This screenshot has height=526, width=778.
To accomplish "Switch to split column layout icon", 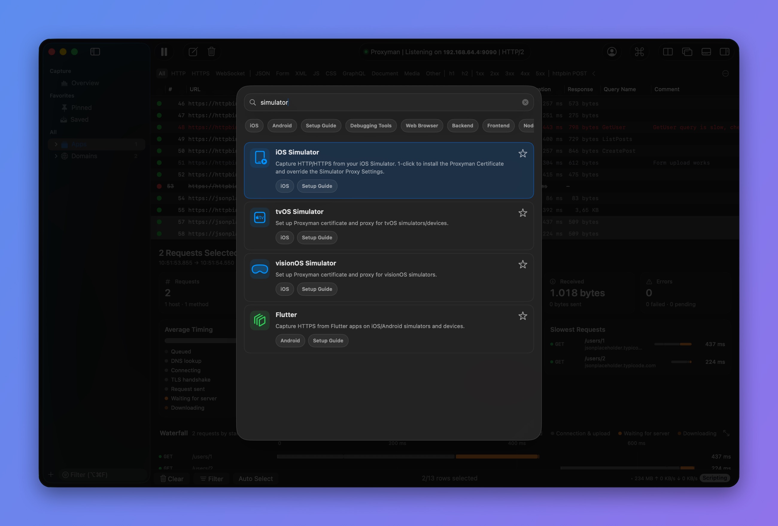I will [x=668, y=52].
